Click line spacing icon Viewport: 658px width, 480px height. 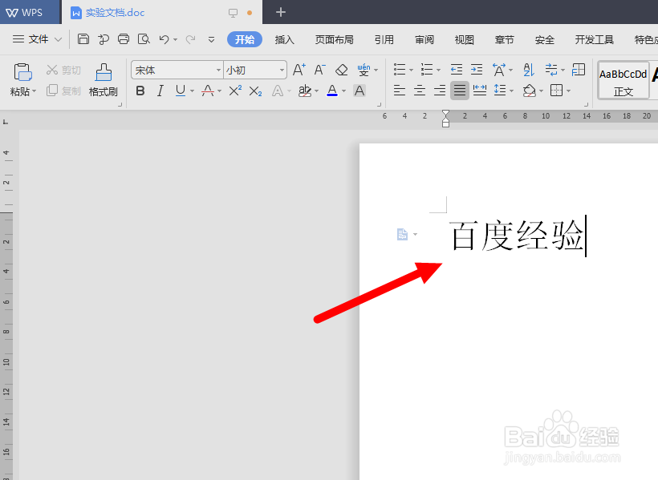pyautogui.click(x=500, y=90)
